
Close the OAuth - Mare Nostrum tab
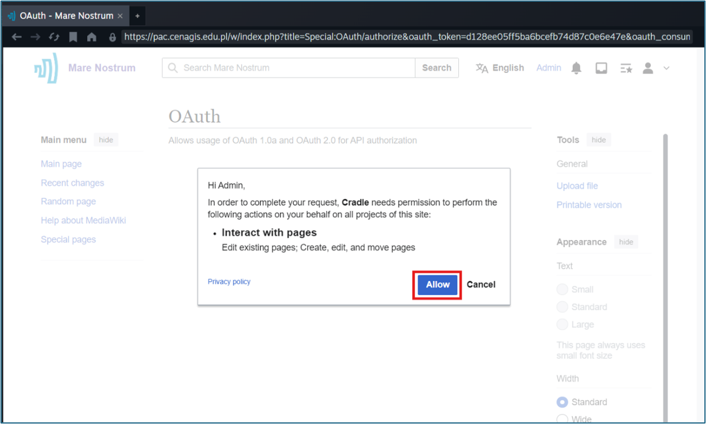[x=120, y=16]
